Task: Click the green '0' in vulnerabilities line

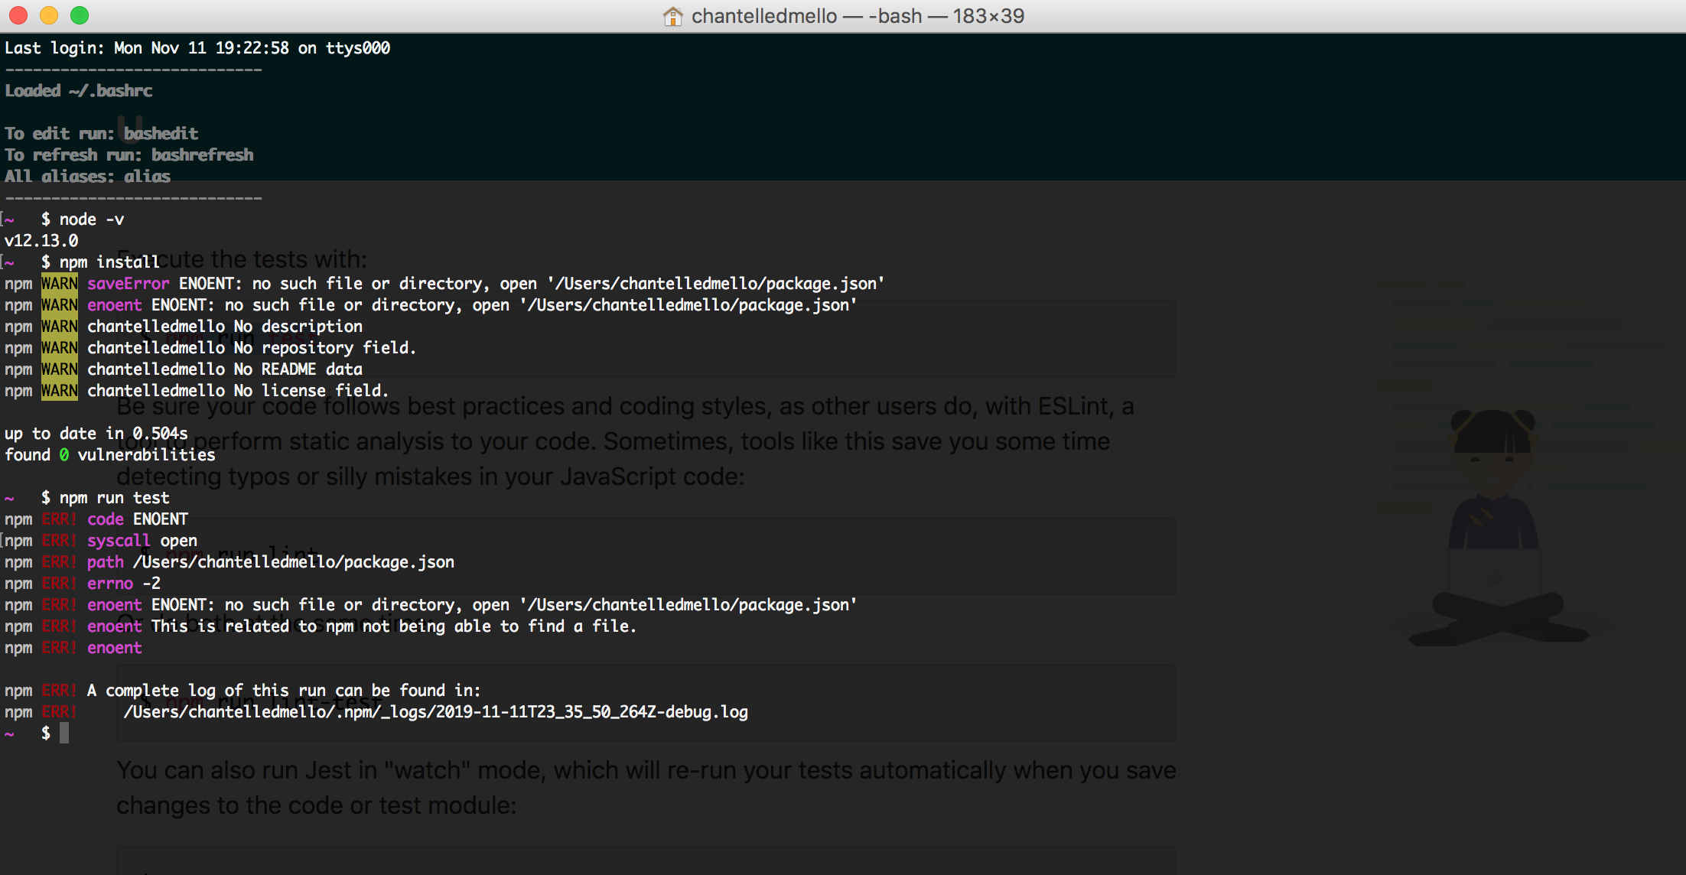Action: coord(64,455)
